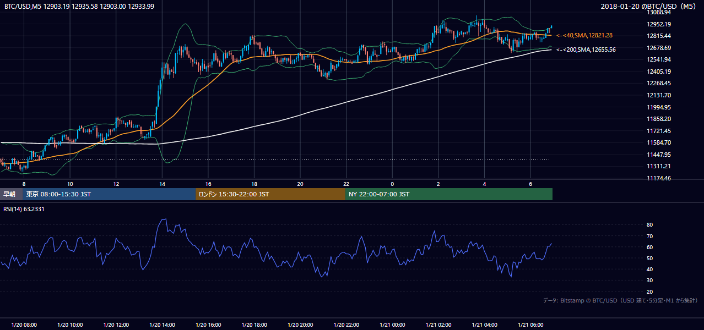Screen dimensions: 704x330
Task: Click the 1/20 18:00 time label
Action: click(x=254, y=325)
